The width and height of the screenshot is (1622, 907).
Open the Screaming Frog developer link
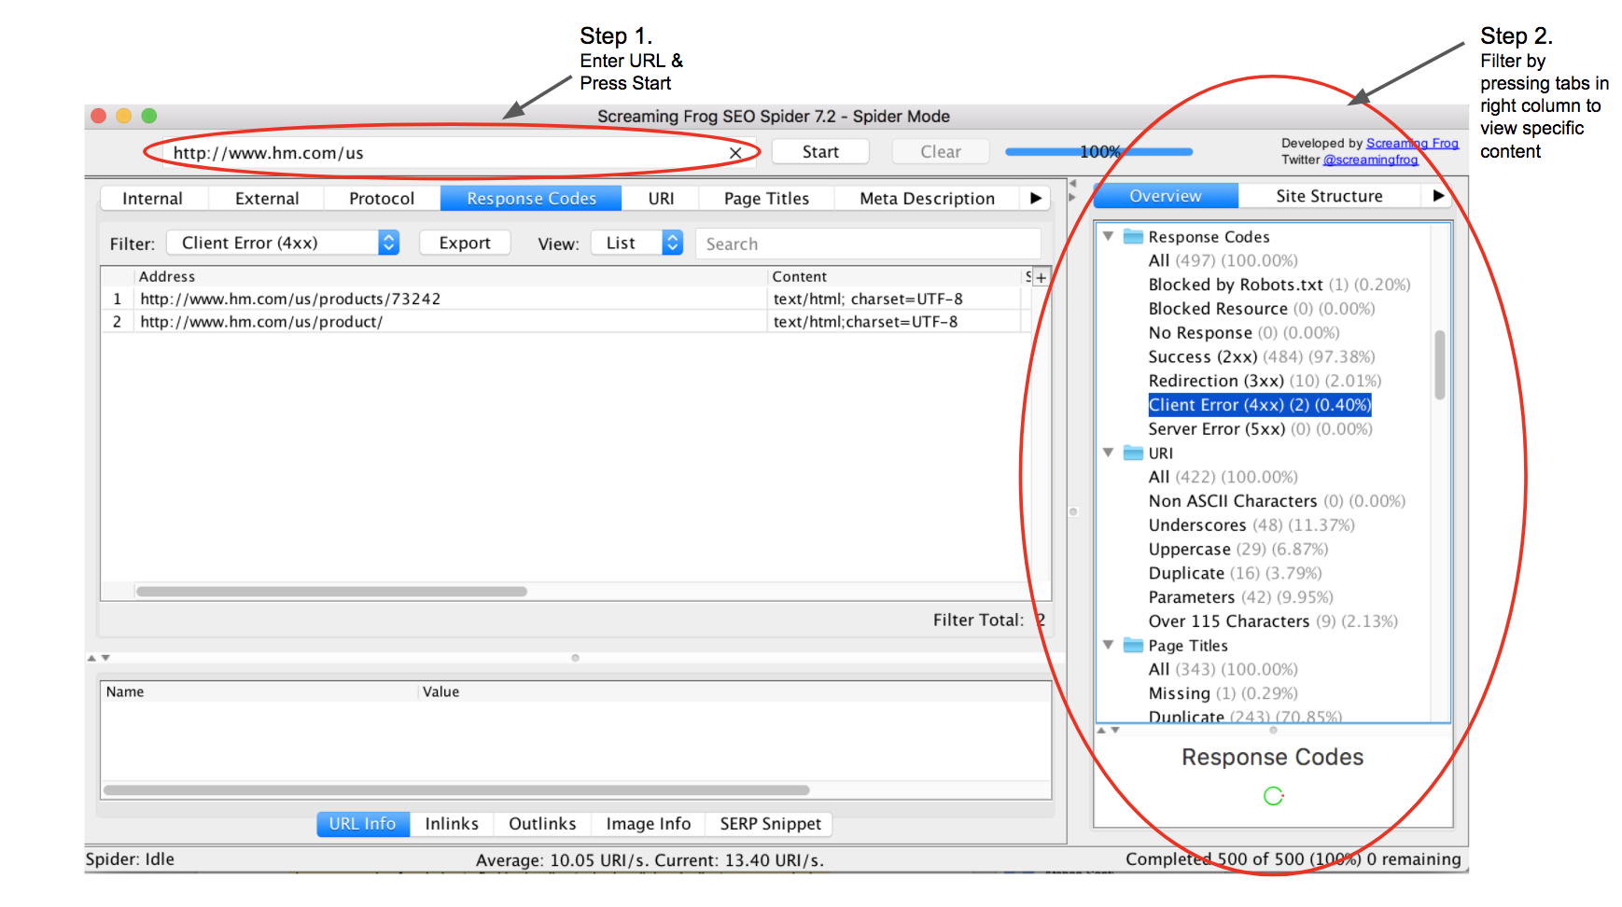click(x=1412, y=143)
